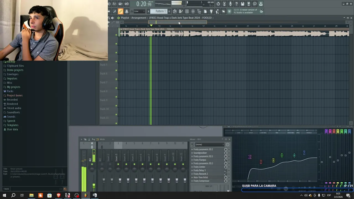The height and width of the screenshot is (199, 354).
Task: Open the Pattern 1 selector
Action: [159, 11]
